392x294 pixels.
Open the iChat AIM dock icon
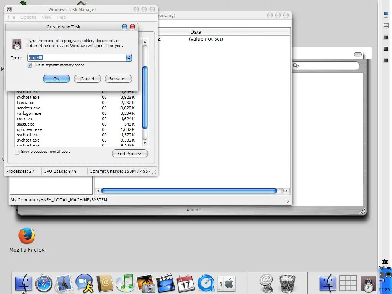tap(85, 284)
